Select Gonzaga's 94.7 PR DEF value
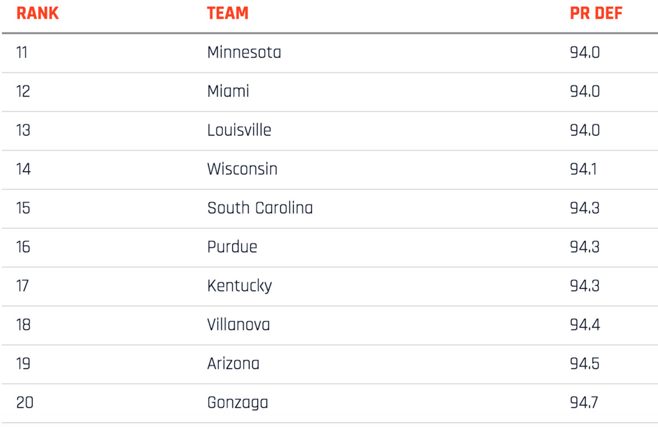 [x=585, y=403]
